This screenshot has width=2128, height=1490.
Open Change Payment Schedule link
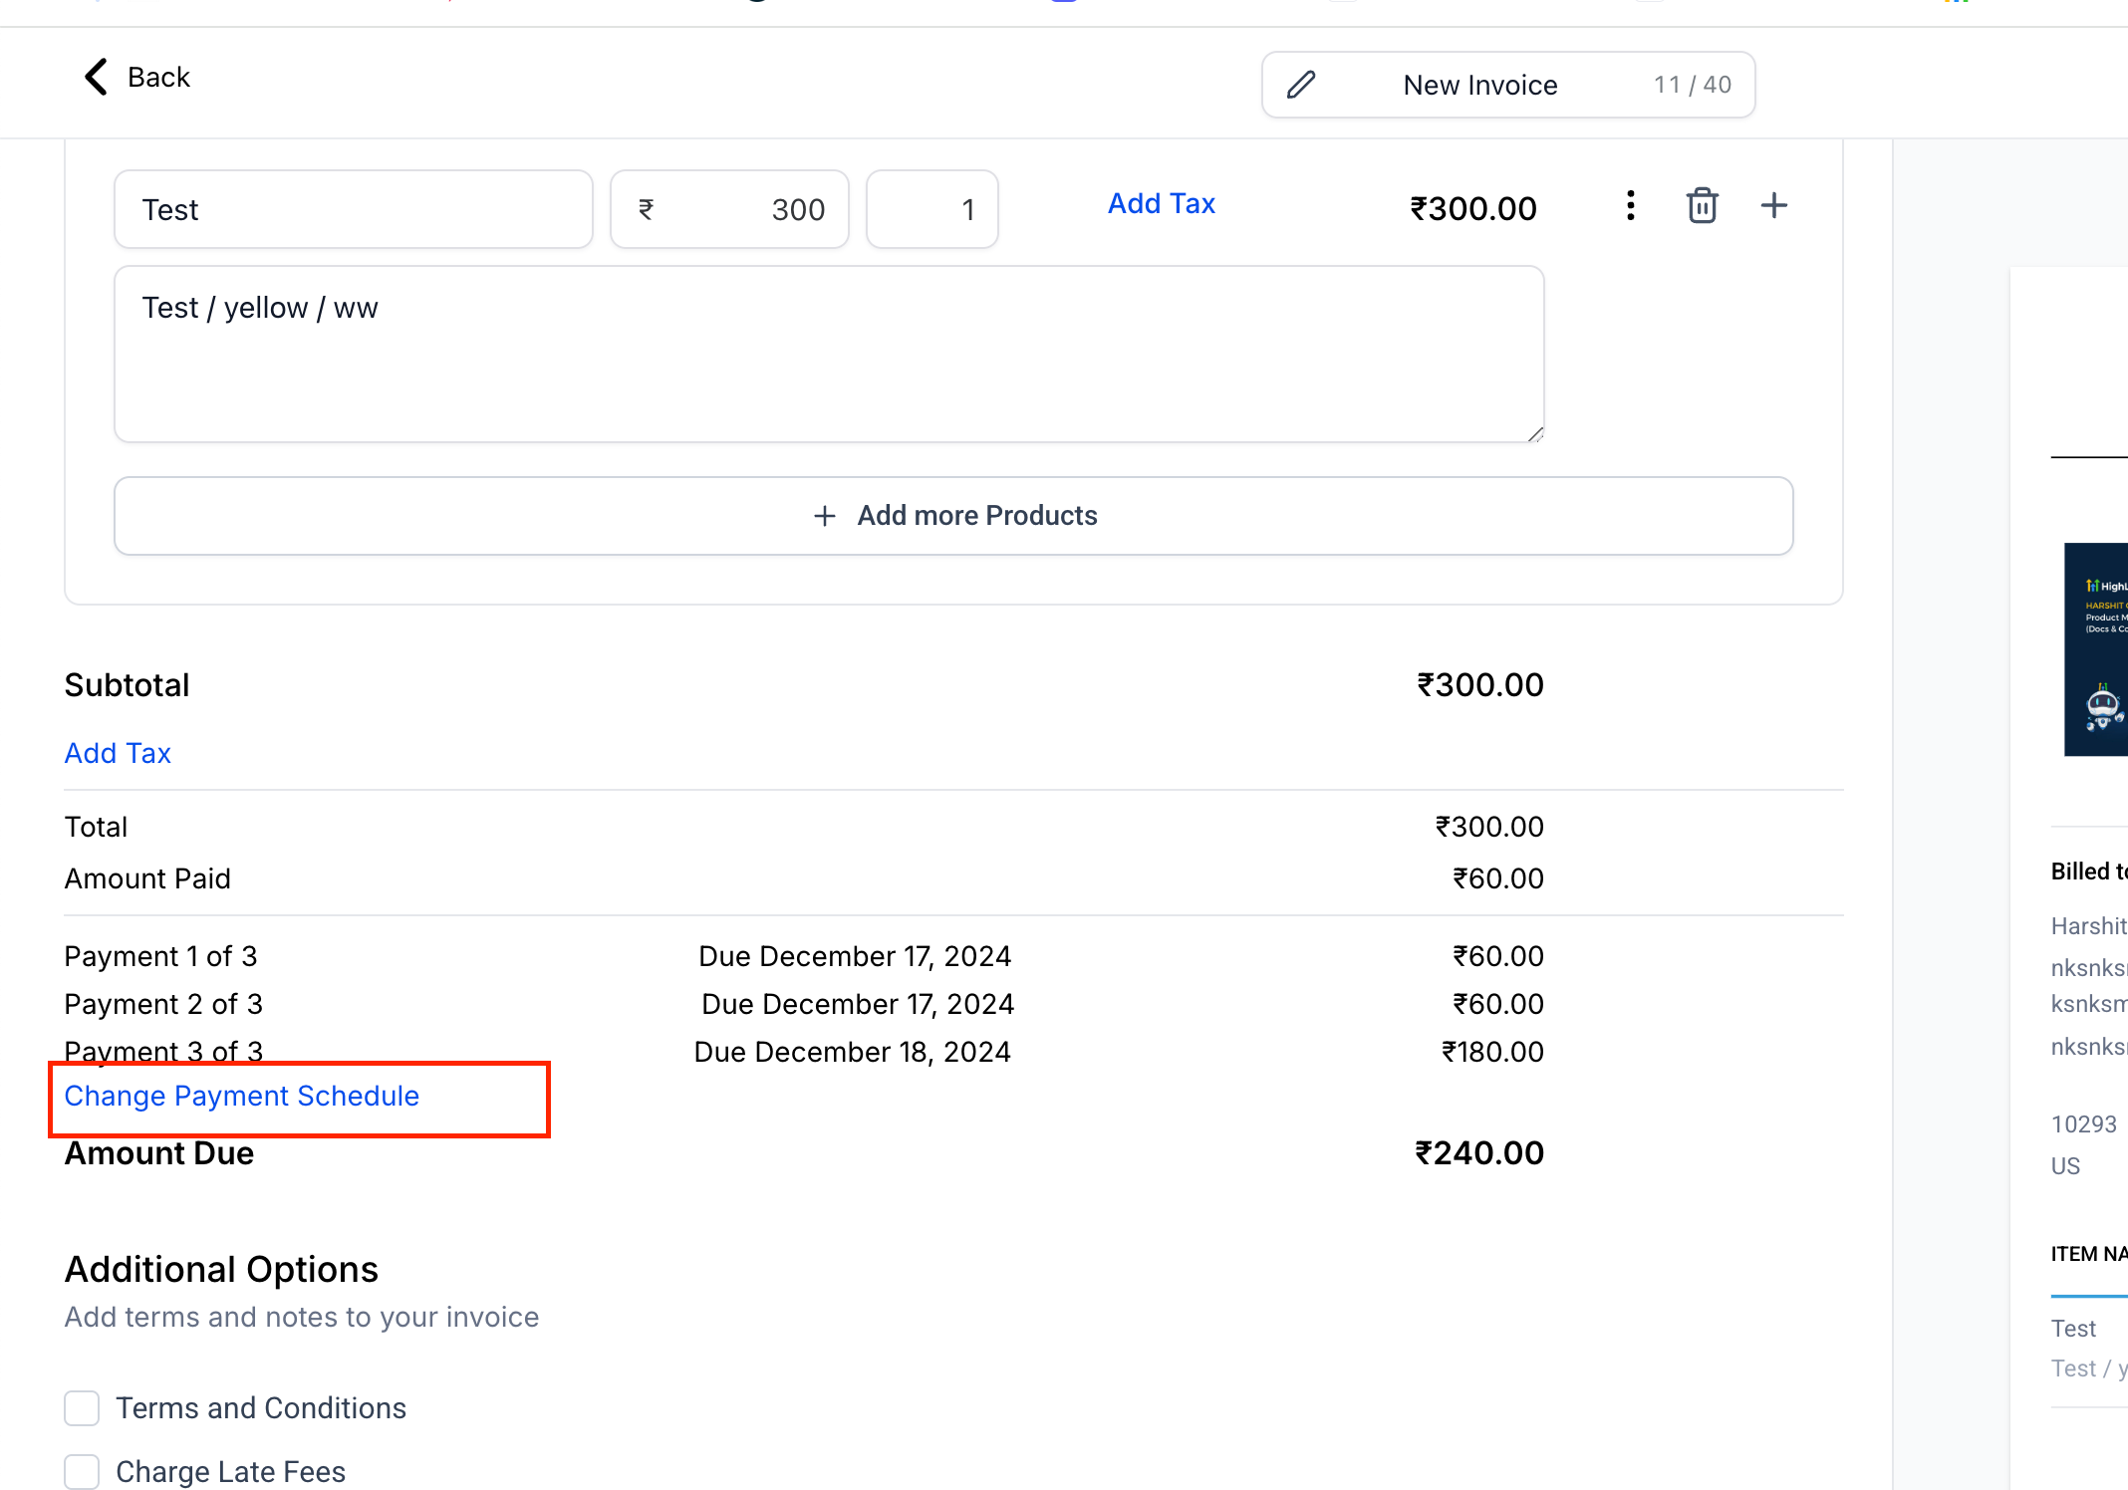click(x=241, y=1096)
